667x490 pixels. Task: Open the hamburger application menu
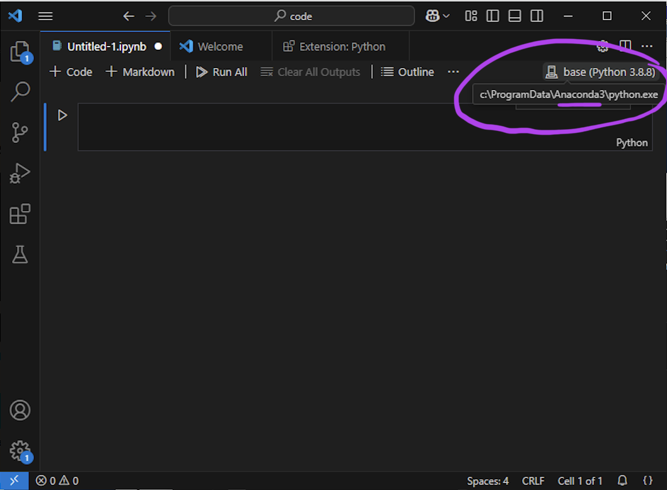(x=45, y=16)
